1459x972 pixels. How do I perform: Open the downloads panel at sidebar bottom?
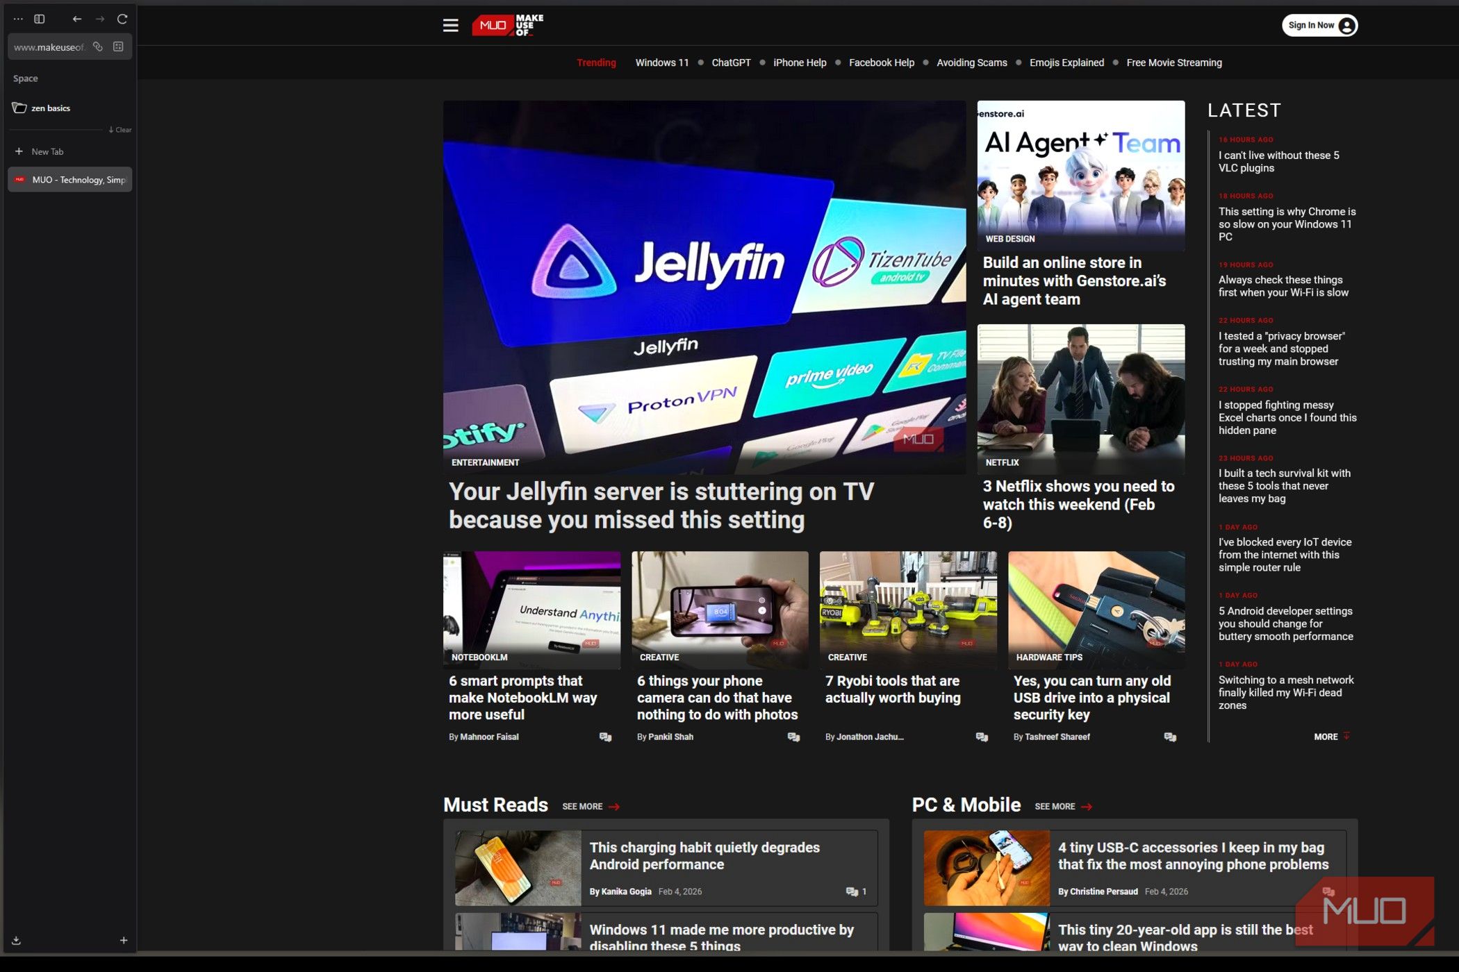tap(15, 941)
